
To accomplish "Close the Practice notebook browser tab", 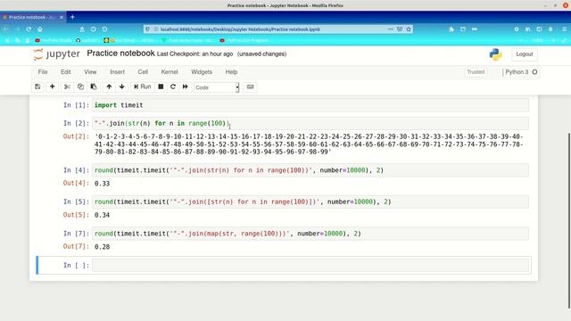I will click(x=62, y=17).
